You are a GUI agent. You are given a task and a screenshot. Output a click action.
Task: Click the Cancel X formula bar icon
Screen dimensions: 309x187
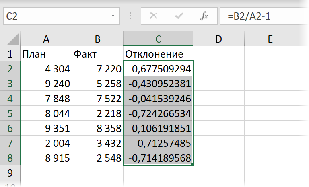pyautogui.click(x=153, y=16)
